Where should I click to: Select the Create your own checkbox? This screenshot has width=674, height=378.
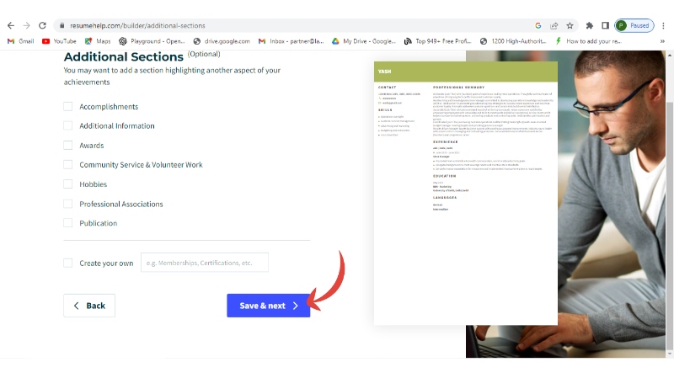pyautogui.click(x=68, y=263)
